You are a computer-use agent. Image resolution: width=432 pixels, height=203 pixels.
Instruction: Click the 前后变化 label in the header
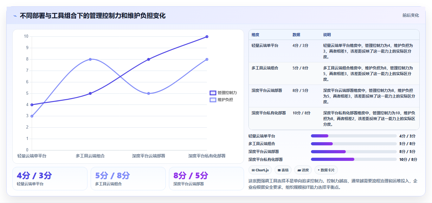click(411, 15)
